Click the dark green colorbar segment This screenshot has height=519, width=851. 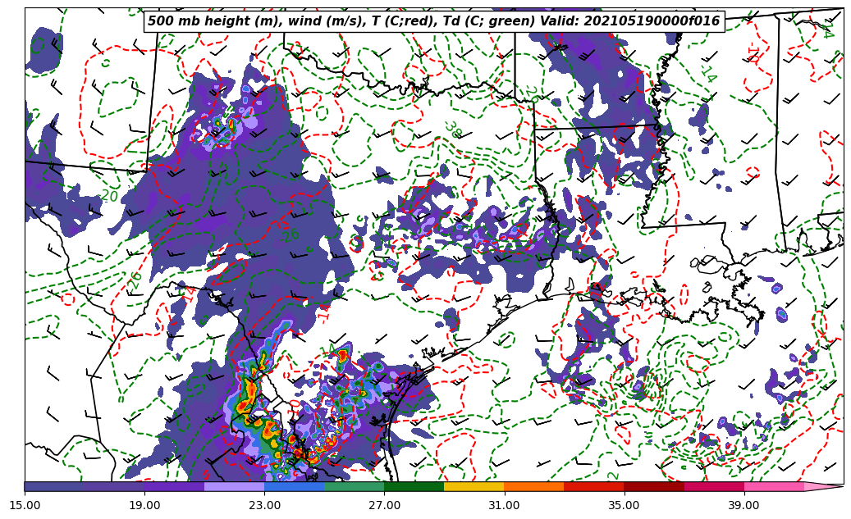414,486
